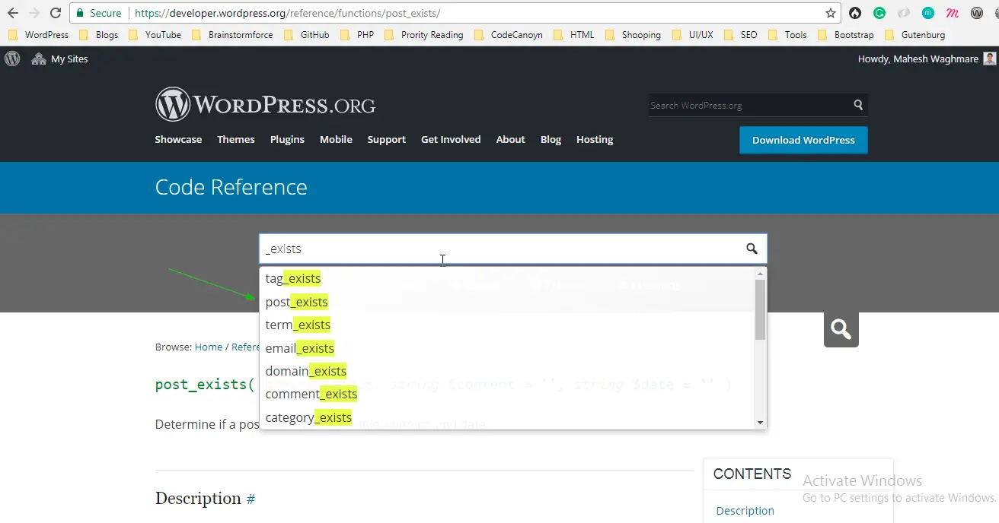Click the Code Reference heading link

(231, 187)
